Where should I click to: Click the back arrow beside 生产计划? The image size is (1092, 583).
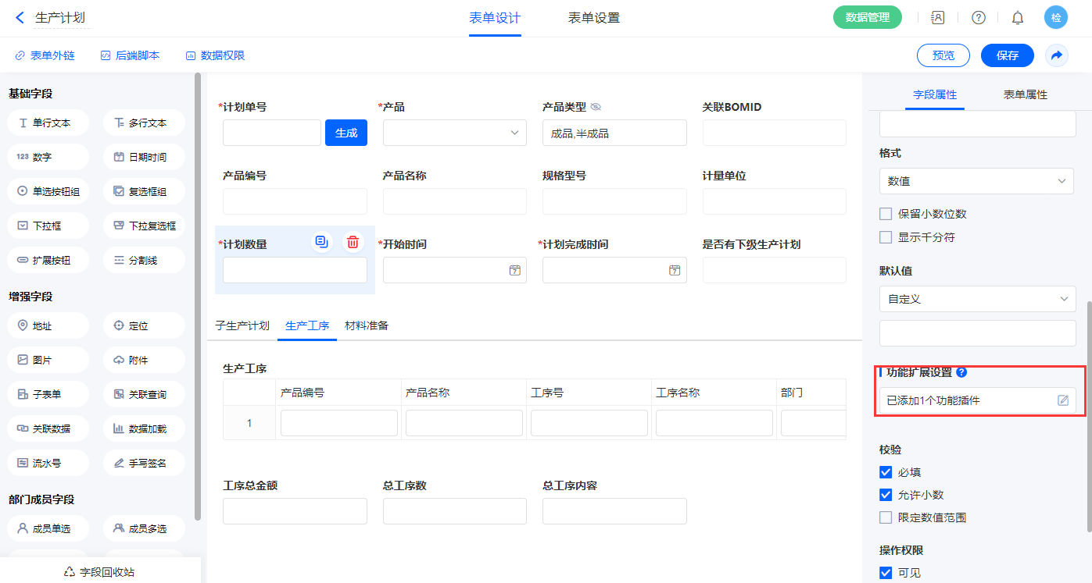pyautogui.click(x=20, y=17)
